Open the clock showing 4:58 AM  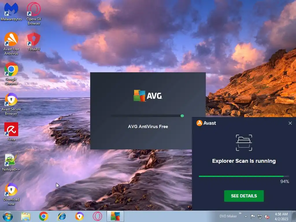coord(281,217)
